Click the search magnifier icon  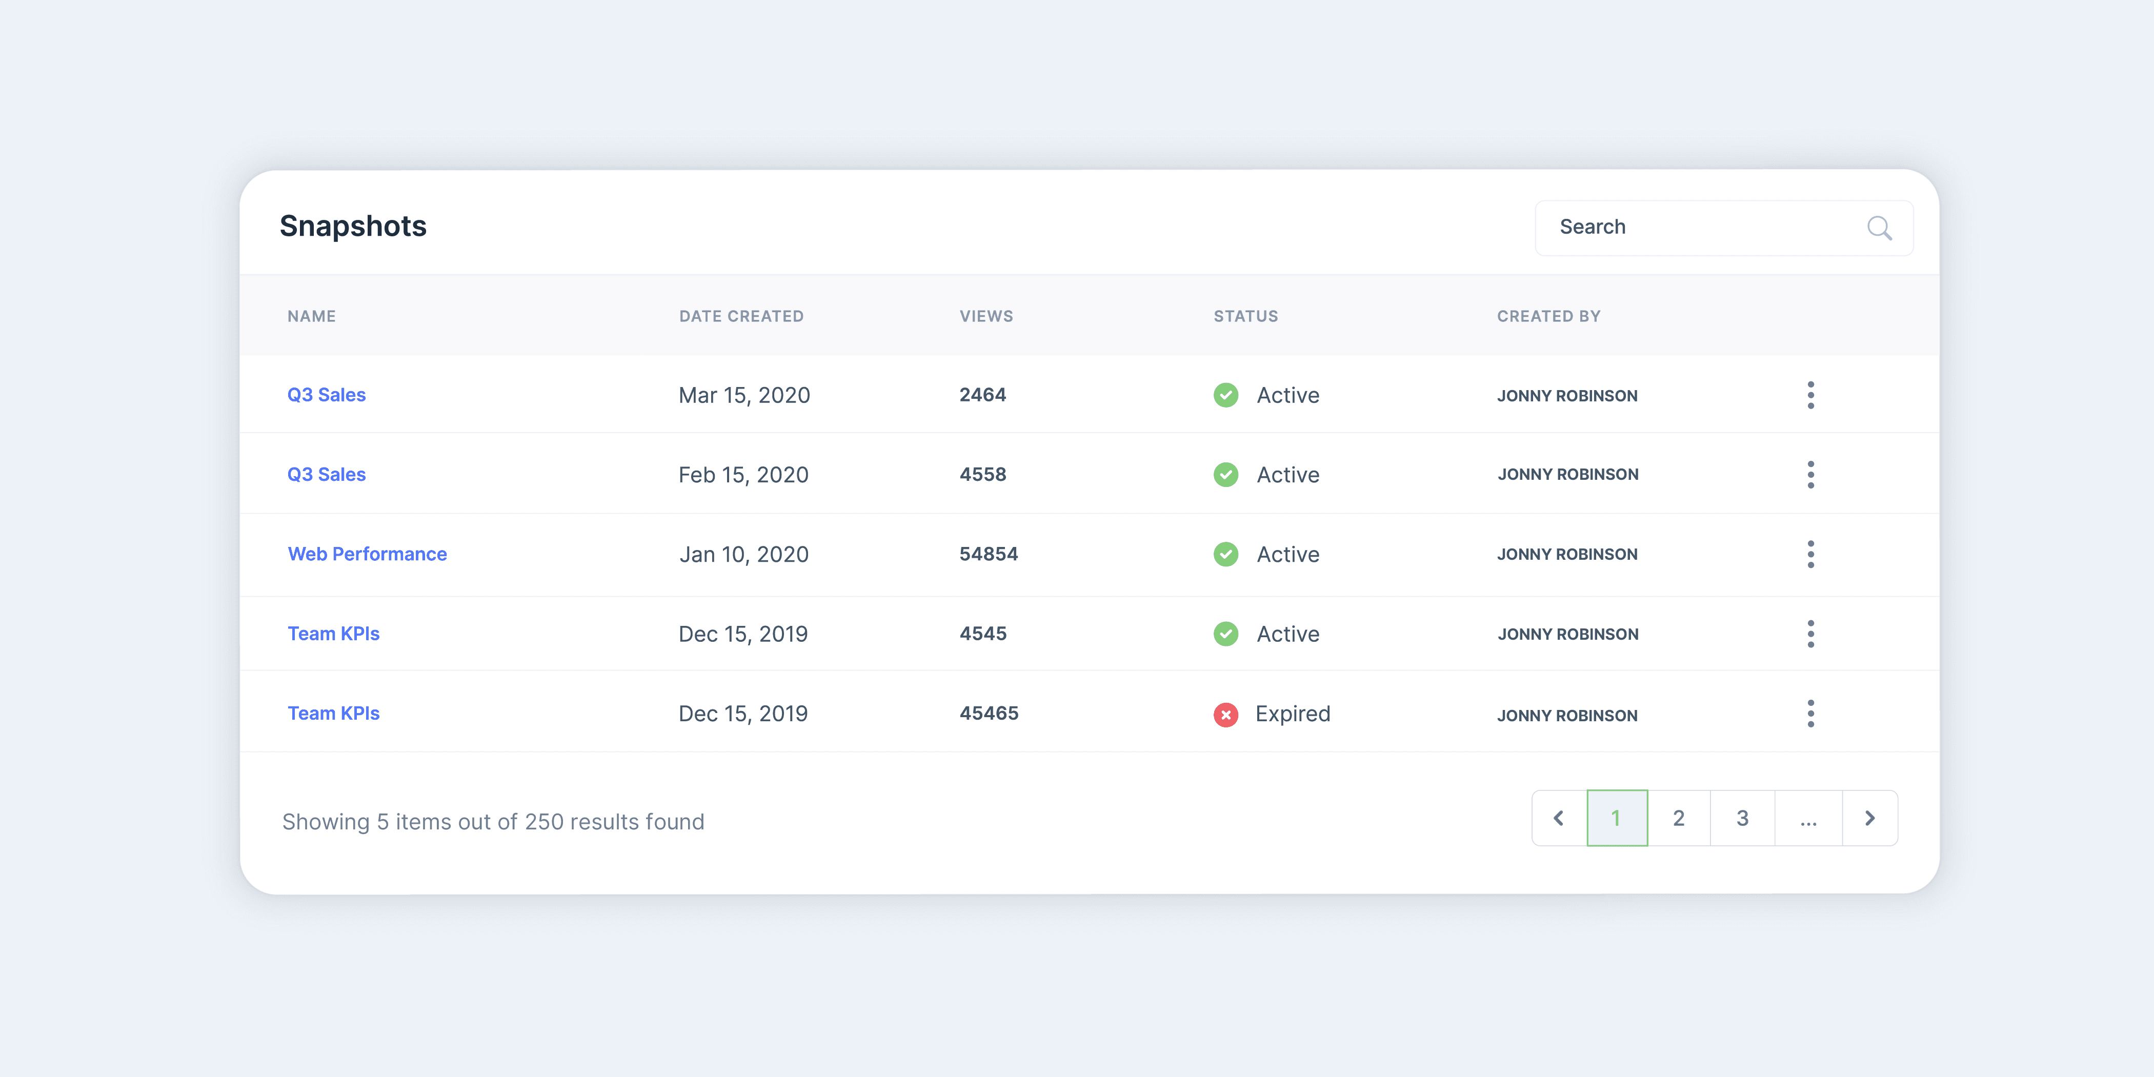1879,228
